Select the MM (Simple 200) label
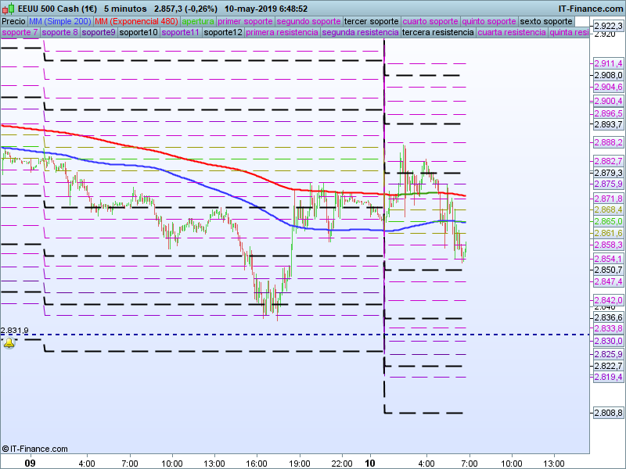626x469 pixels. [60, 22]
